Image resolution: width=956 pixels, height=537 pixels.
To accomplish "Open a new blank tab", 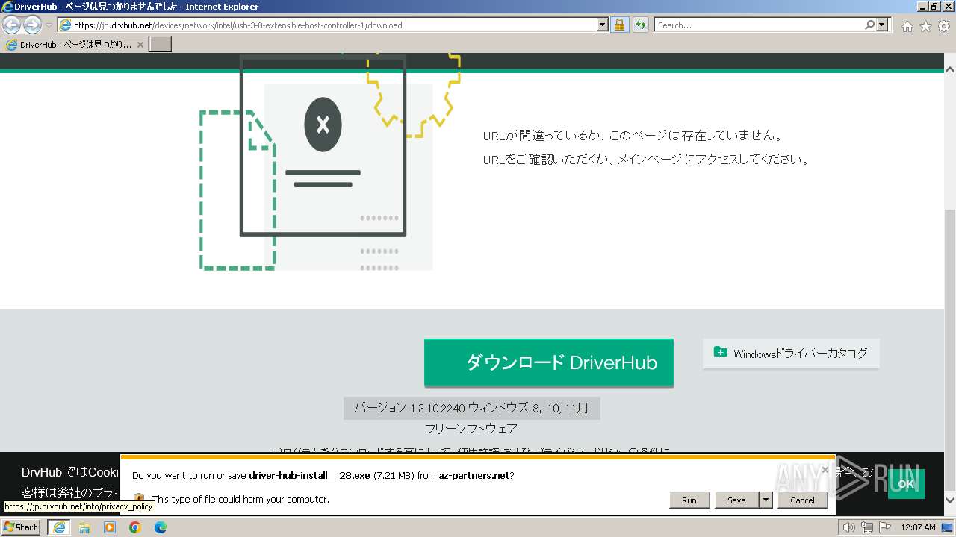I will 161,45.
